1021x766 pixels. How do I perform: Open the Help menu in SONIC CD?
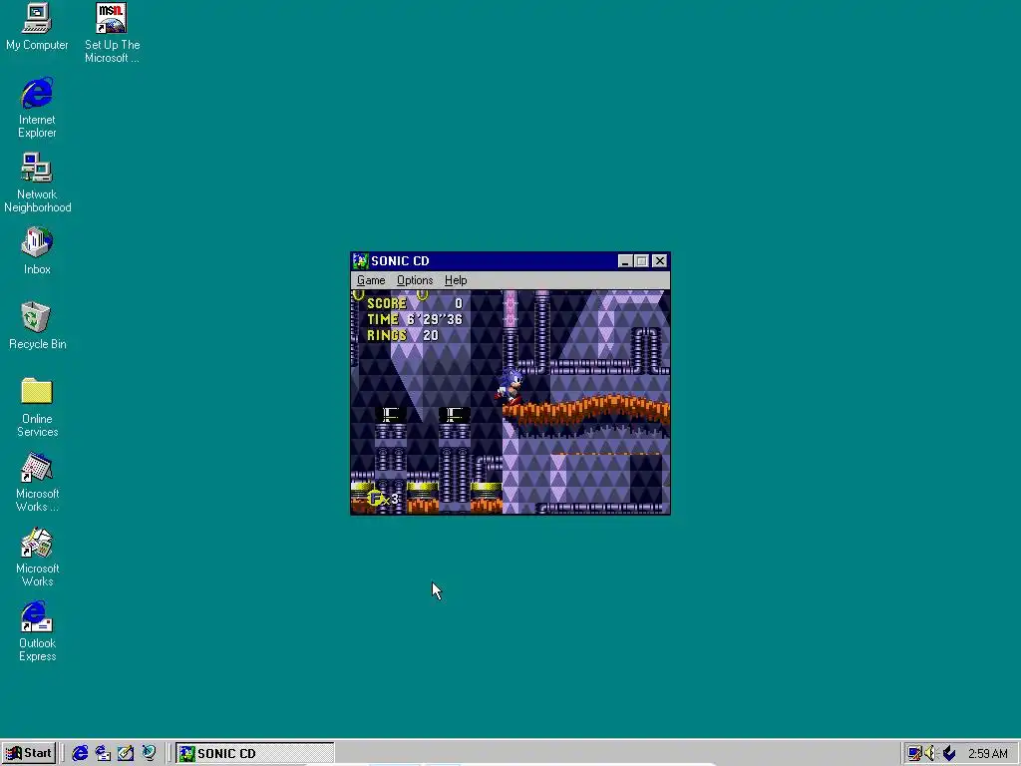click(x=455, y=280)
